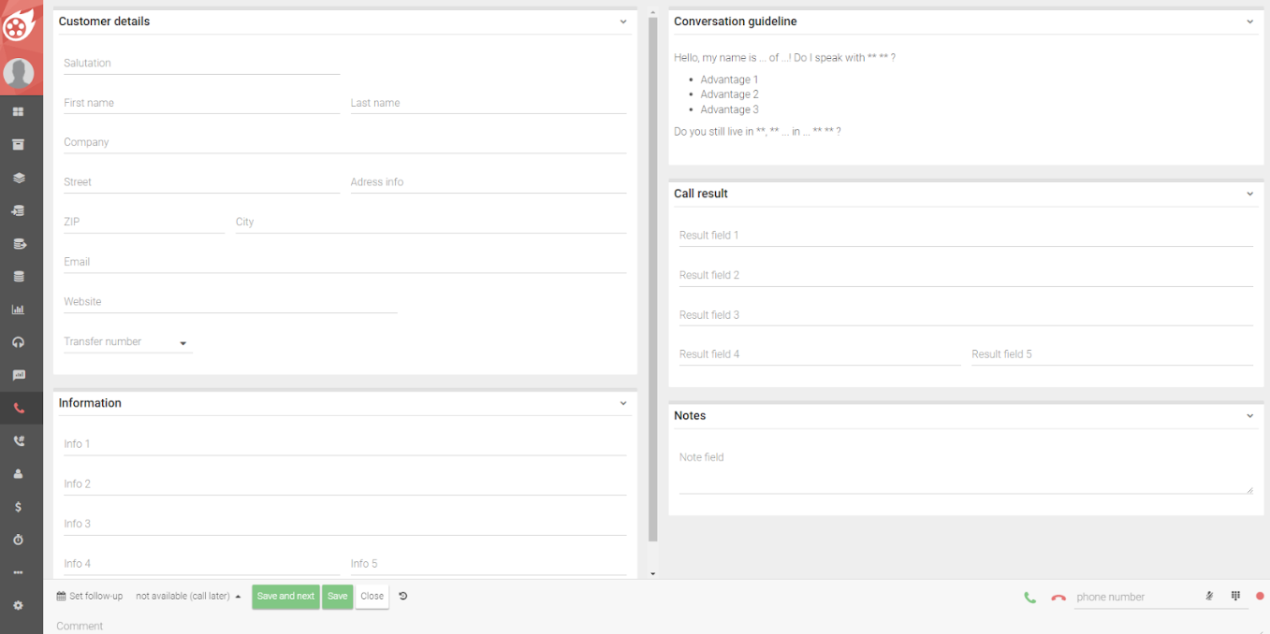Toggle the red call recording dot
This screenshot has width=1270, height=634.
[1260, 596]
